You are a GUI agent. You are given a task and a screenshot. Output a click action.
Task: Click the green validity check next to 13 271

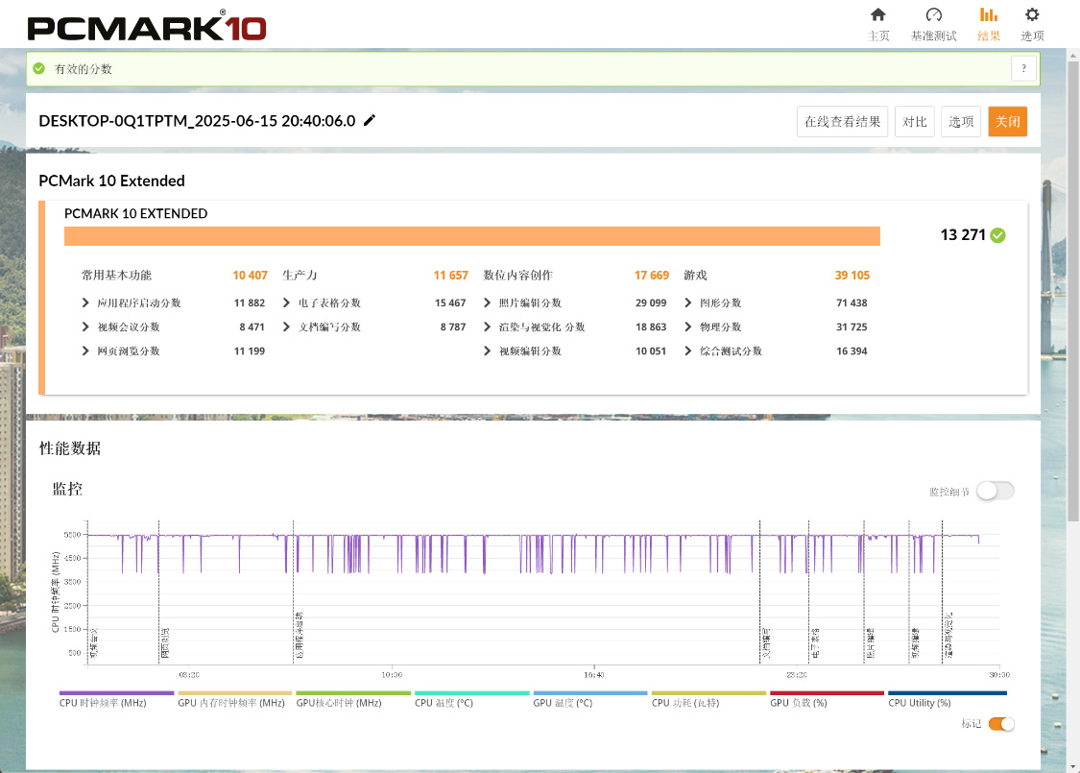click(x=997, y=235)
